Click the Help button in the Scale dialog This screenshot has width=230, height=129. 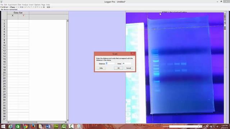[x=101, y=68]
